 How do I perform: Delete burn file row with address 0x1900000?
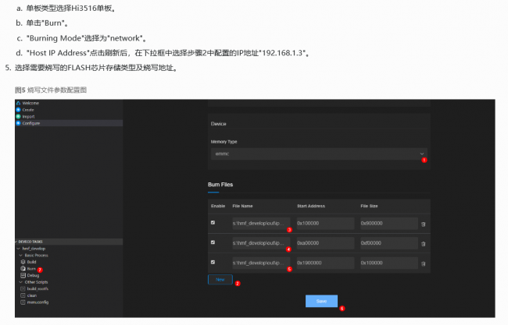[423, 264]
